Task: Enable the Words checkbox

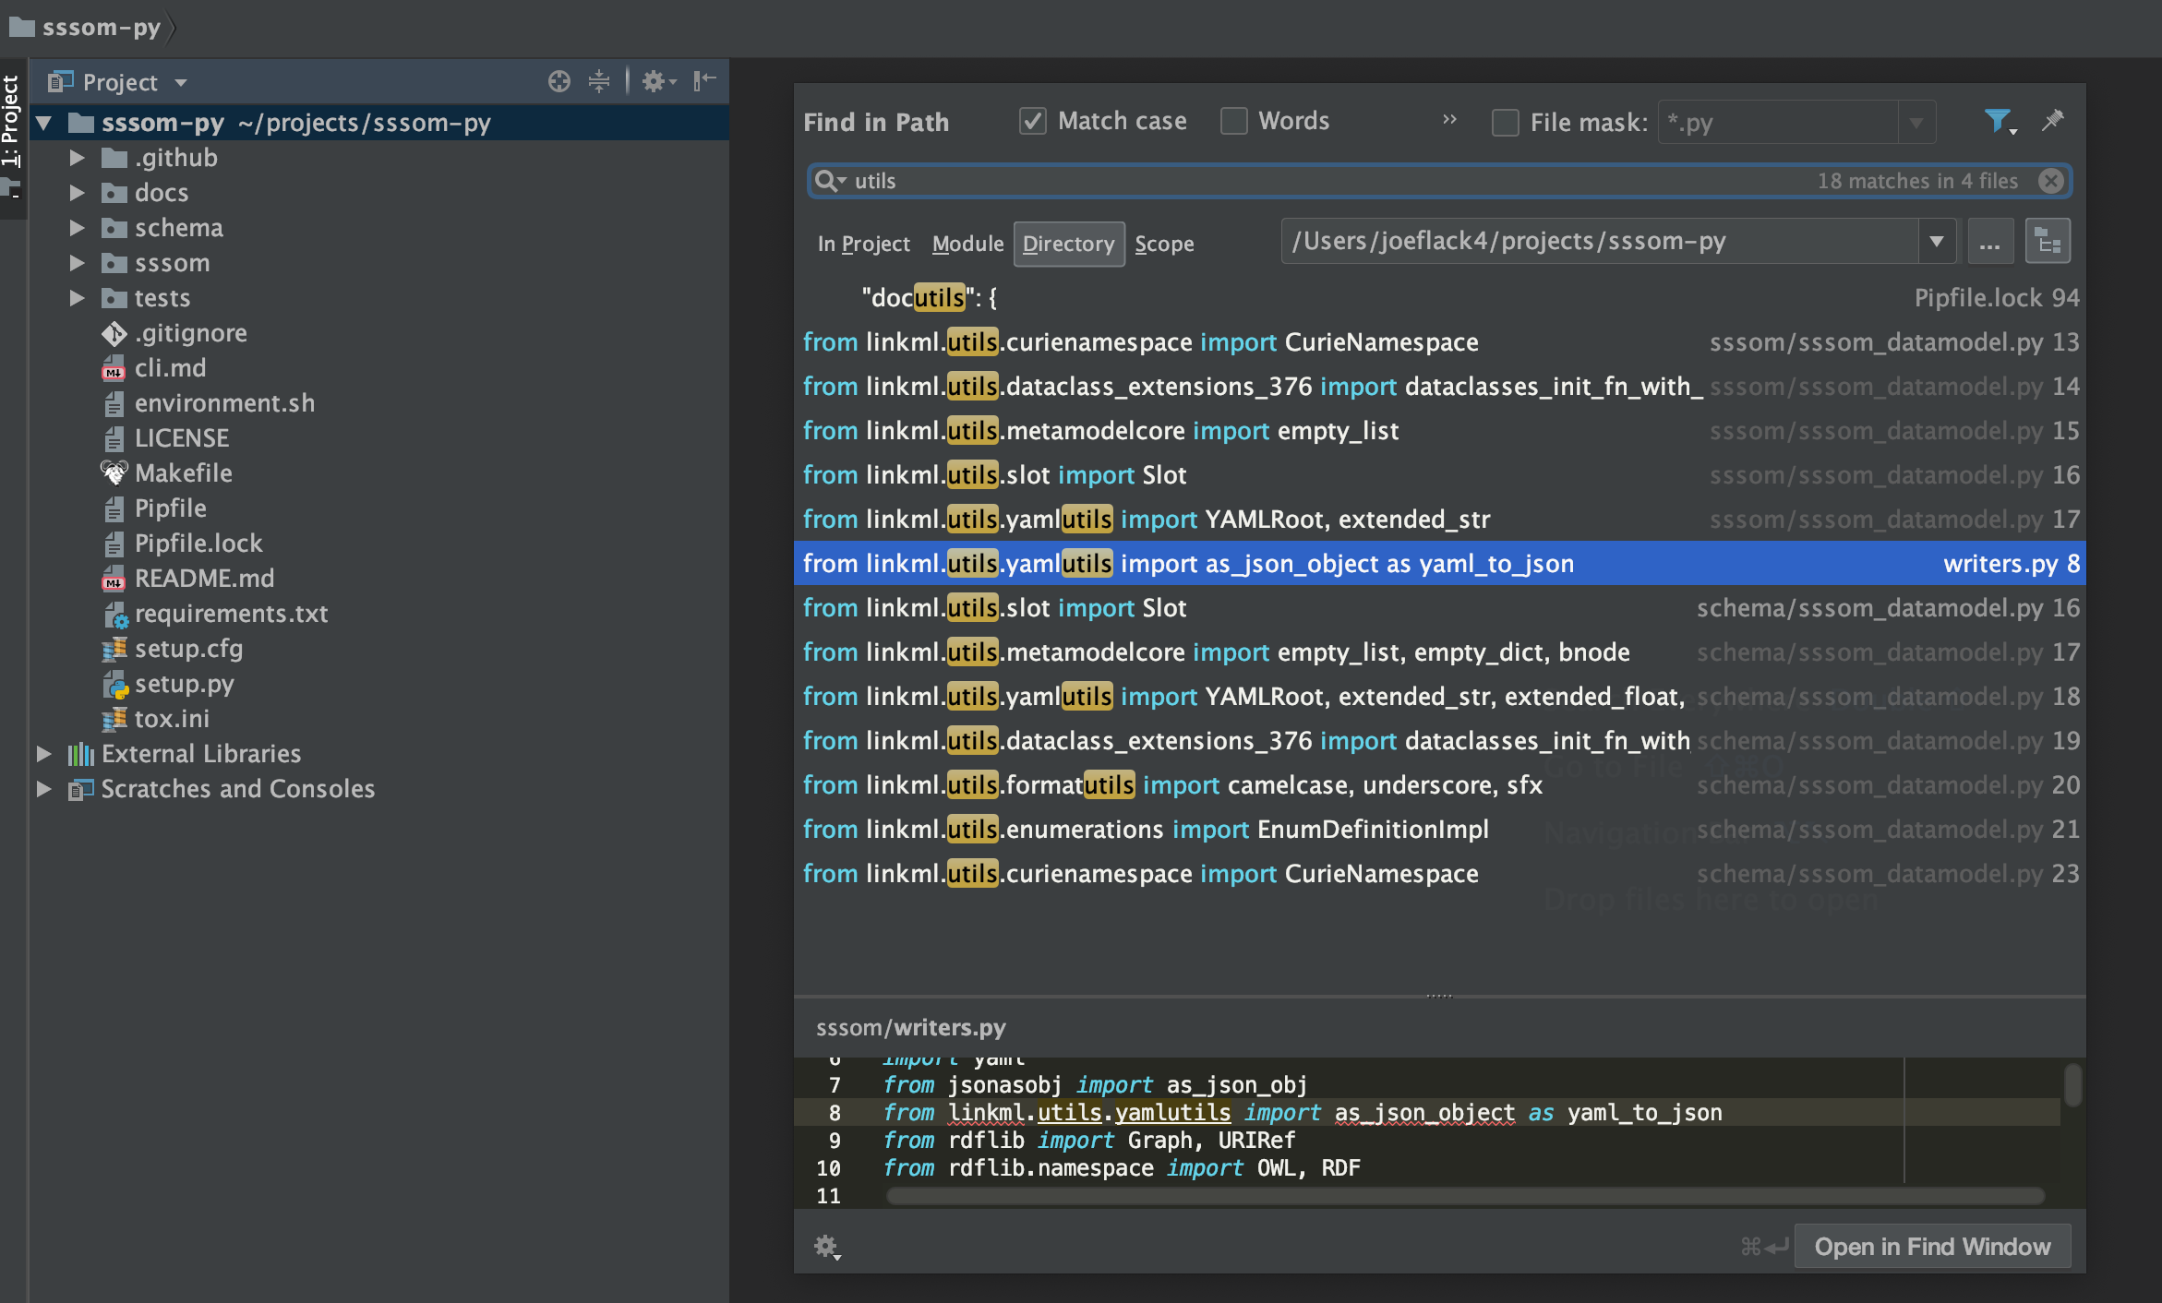Action: point(1234,121)
